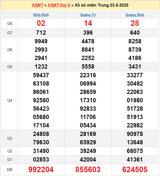The height and width of the screenshot is (176, 160).
Task: Select the G6 number 8841
Action: click(88, 50)
